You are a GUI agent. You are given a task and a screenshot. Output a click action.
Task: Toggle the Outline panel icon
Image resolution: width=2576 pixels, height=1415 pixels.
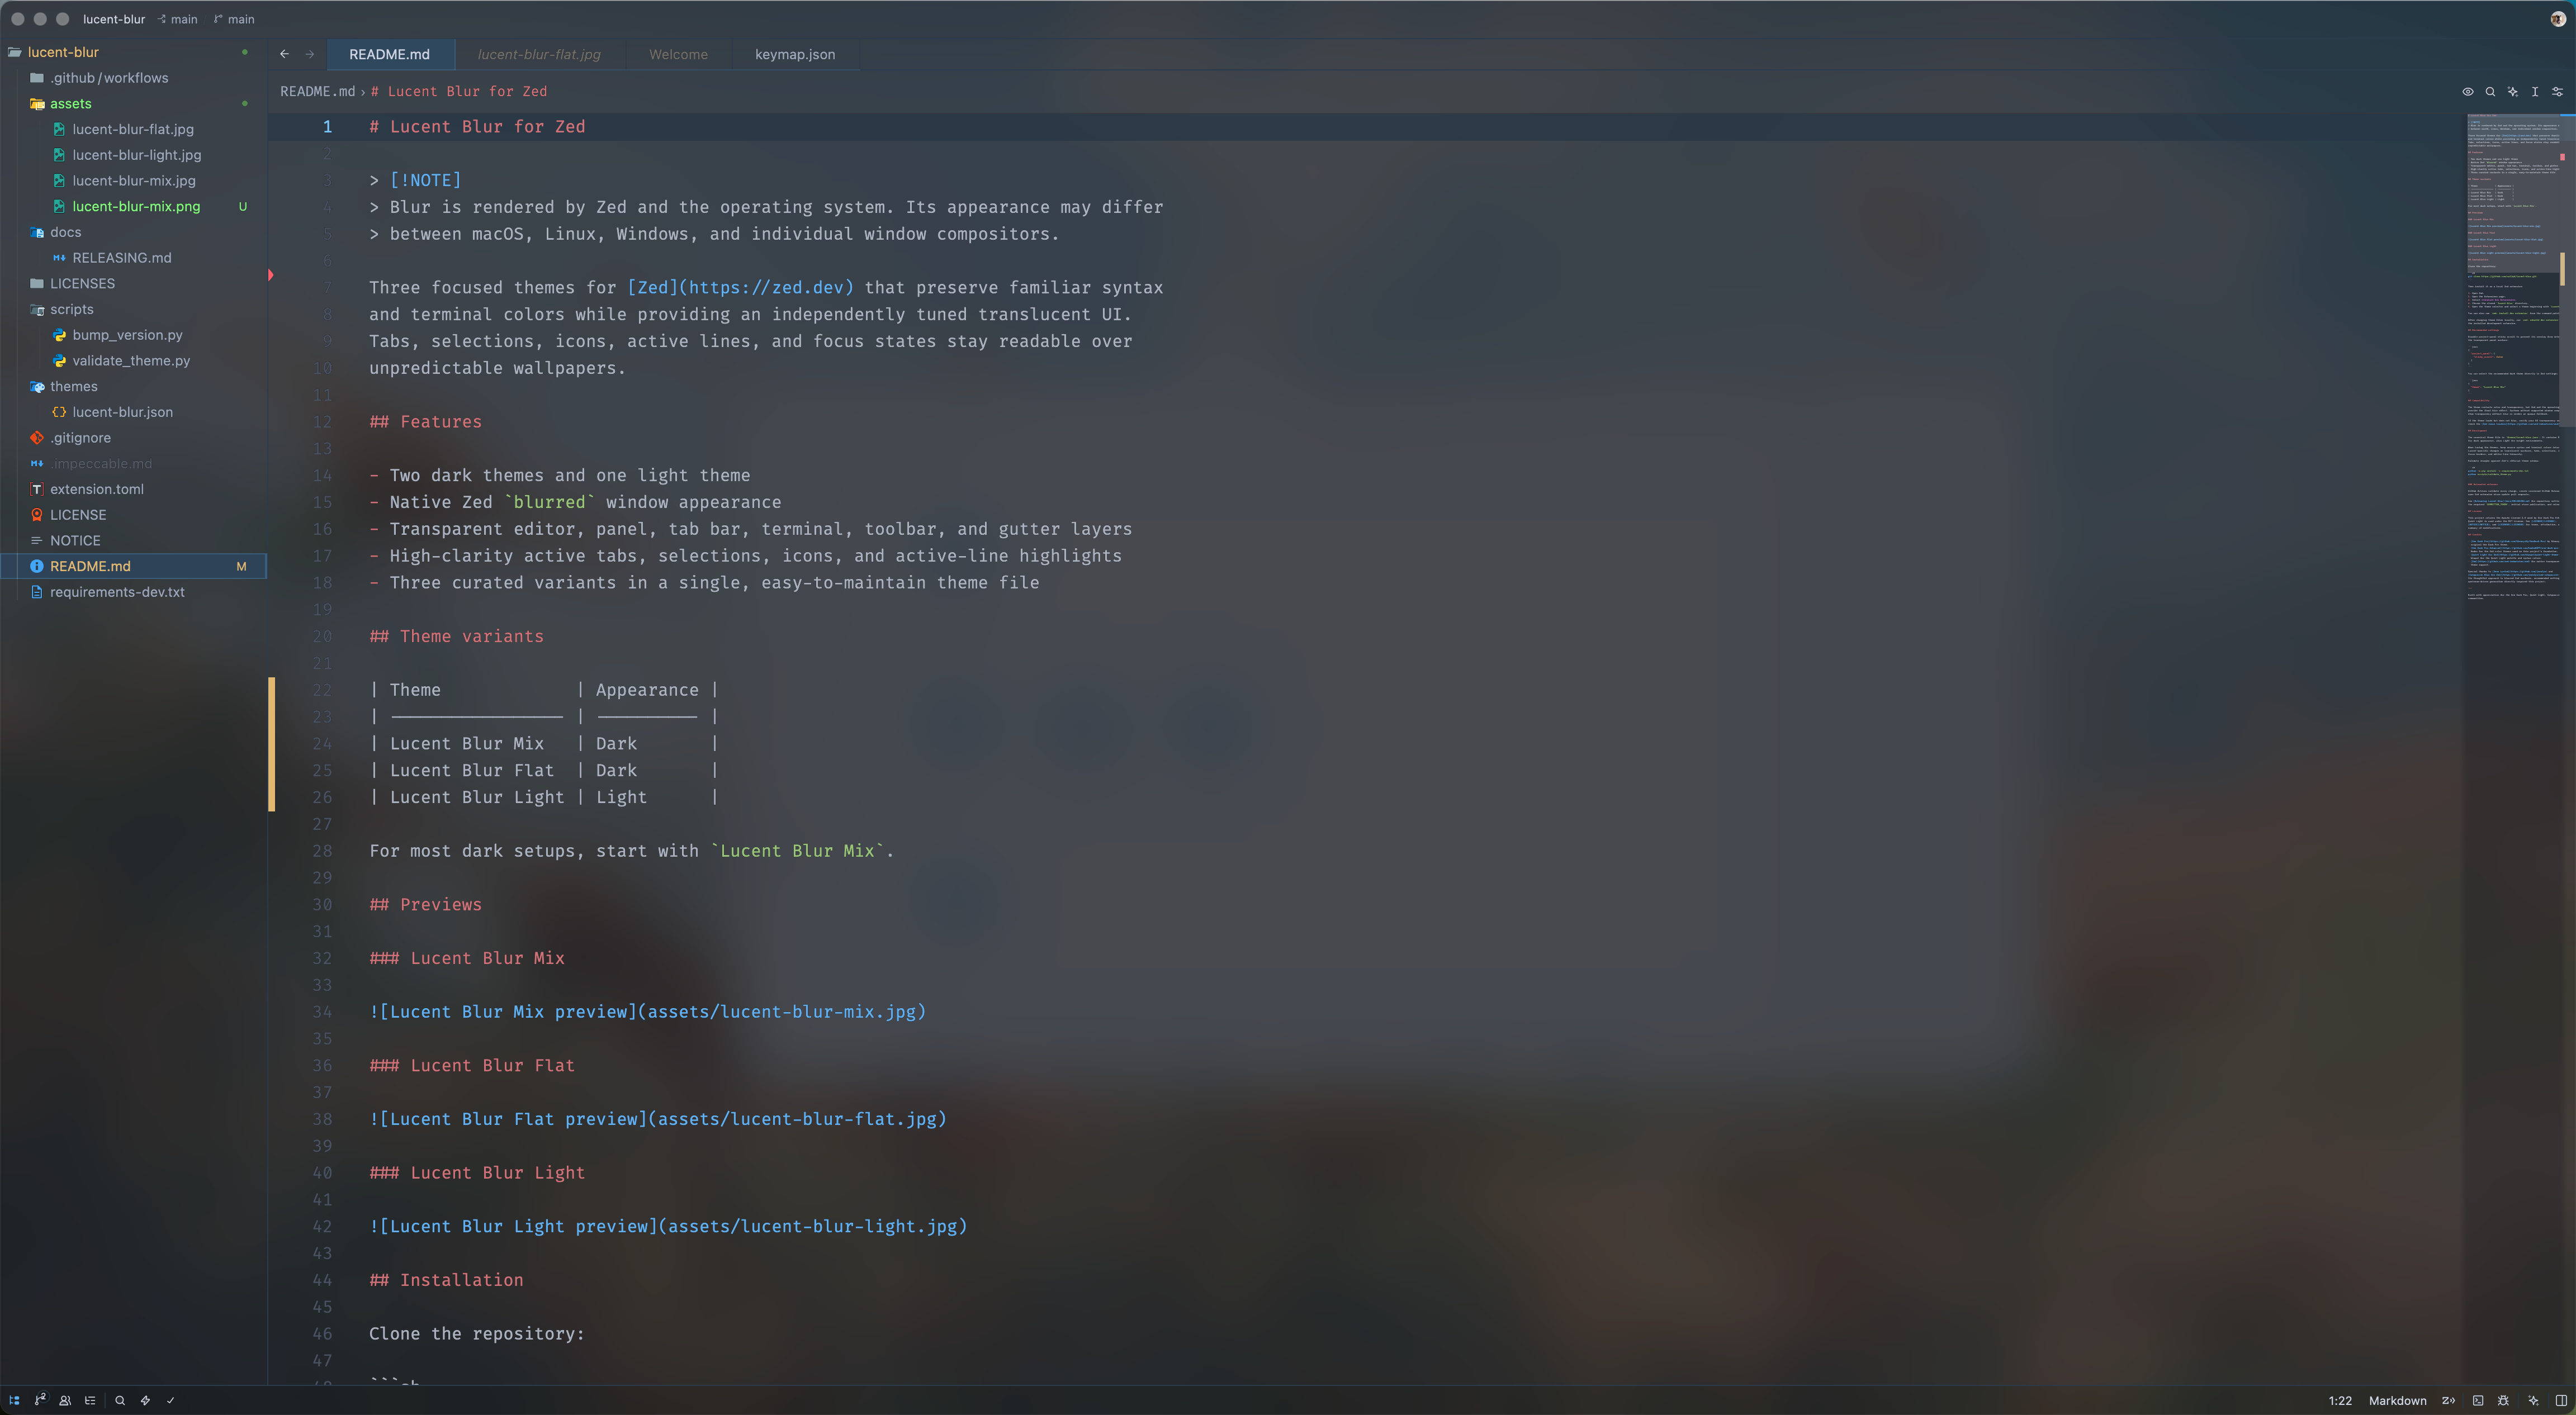pos(90,1400)
